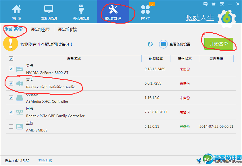Select ASMedia XHCI Controller text
The image size is (242, 166).
click(47, 102)
